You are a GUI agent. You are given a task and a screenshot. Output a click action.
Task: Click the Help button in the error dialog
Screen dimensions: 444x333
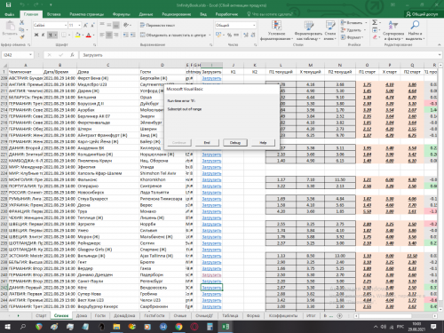click(263, 143)
